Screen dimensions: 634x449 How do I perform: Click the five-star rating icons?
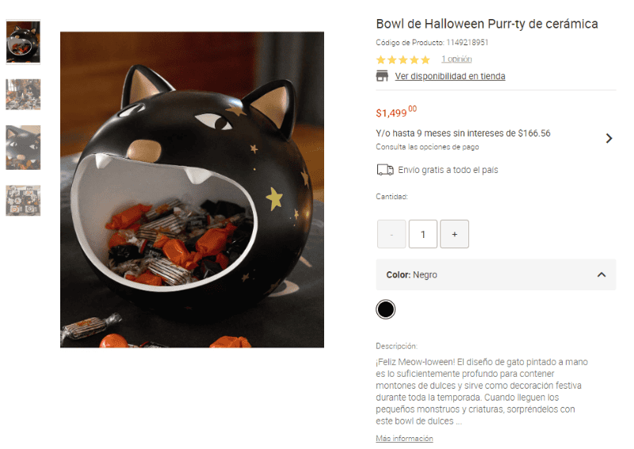[x=403, y=59]
